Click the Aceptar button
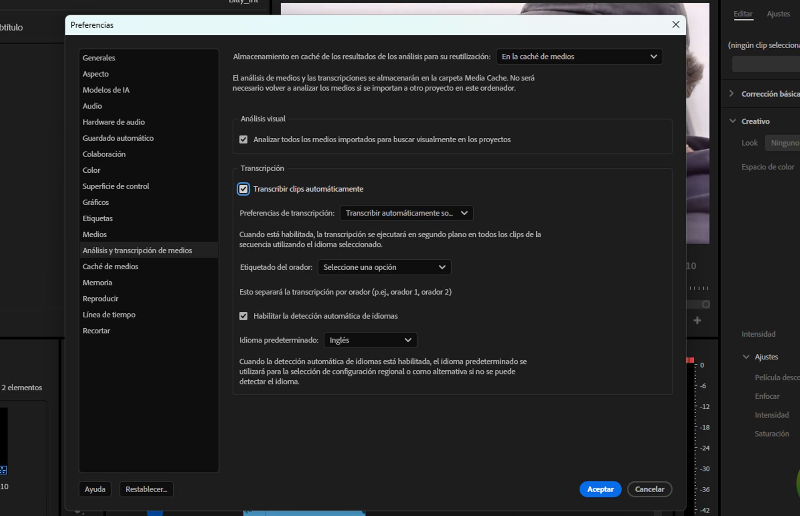The image size is (800, 516). click(600, 489)
